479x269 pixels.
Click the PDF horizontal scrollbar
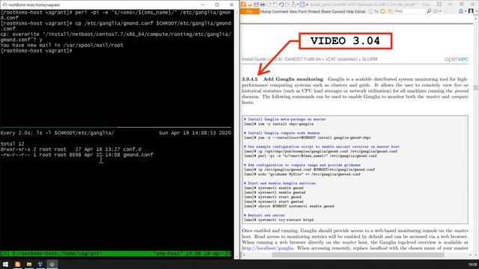click(358, 255)
